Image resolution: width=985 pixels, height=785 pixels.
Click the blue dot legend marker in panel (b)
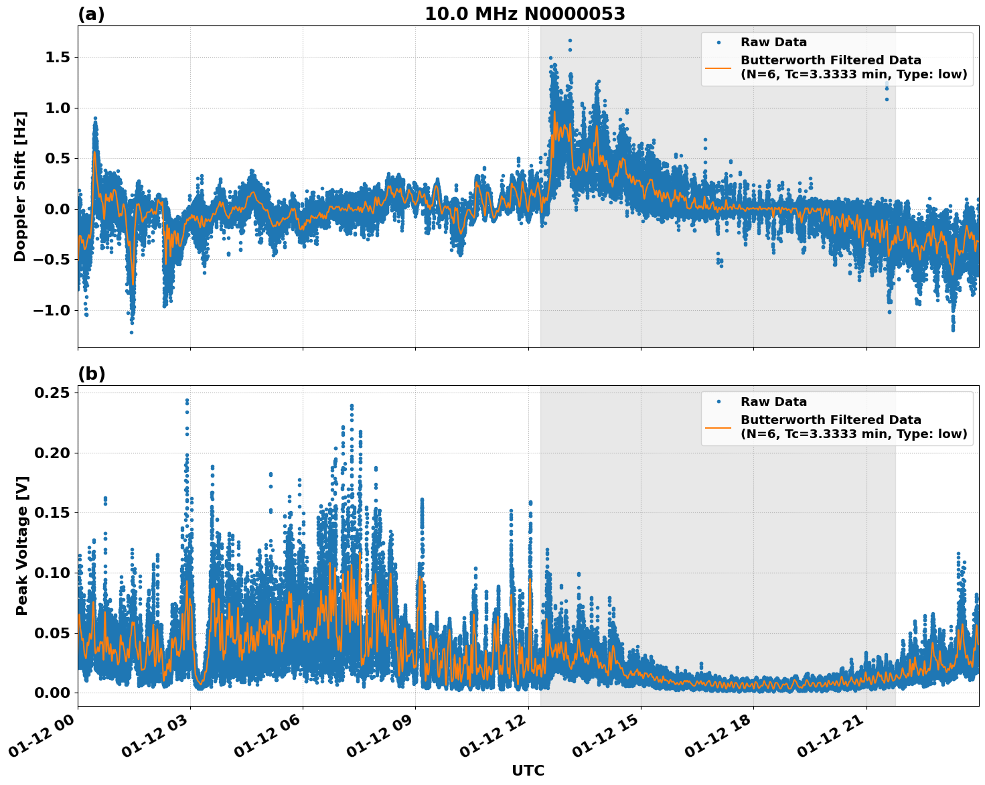click(718, 402)
